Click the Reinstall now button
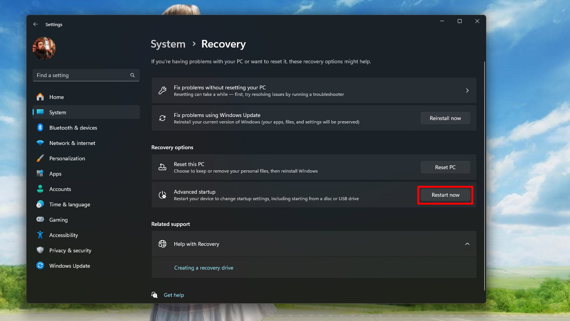This screenshot has height=321, width=570. click(445, 118)
